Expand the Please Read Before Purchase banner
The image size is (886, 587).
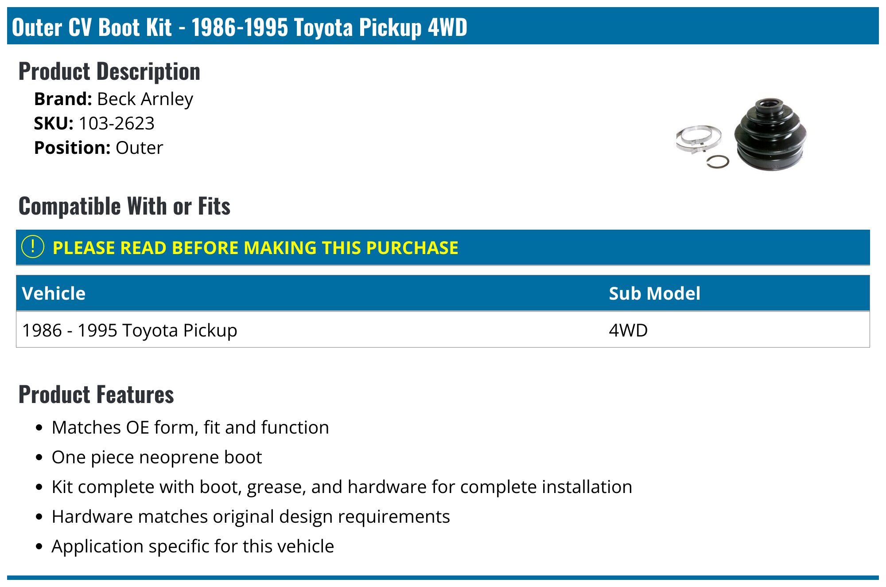[x=443, y=247]
